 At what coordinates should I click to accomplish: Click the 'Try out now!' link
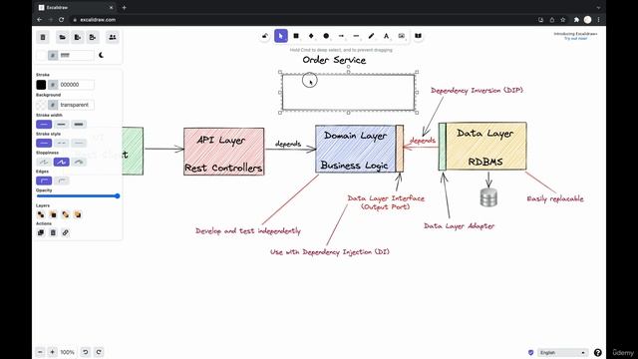coord(575,38)
